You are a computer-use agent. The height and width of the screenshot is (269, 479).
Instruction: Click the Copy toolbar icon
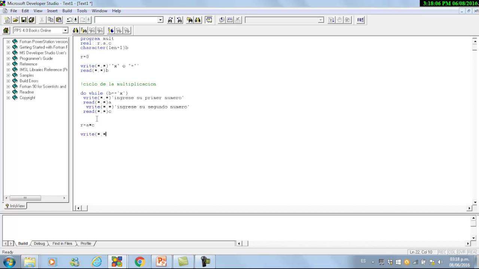point(51,20)
